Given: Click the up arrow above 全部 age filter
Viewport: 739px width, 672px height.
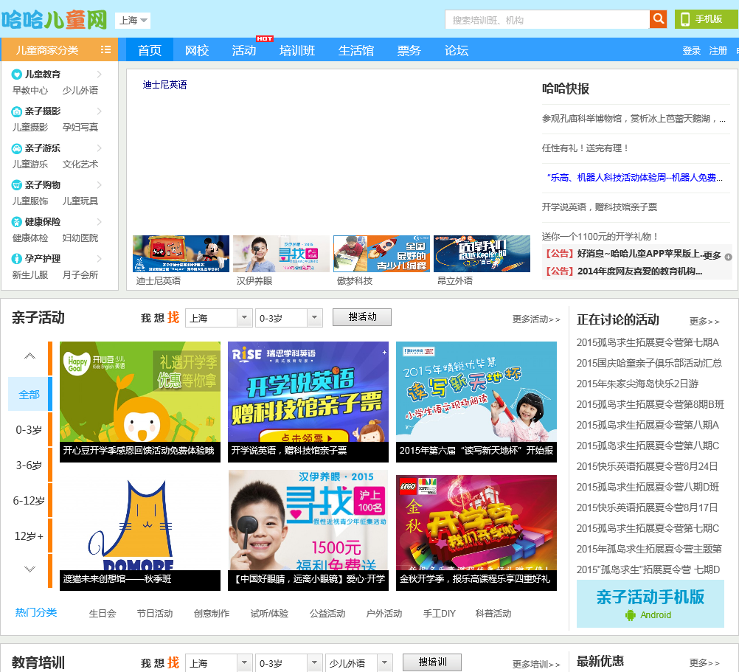Looking at the screenshot, I should (30, 356).
